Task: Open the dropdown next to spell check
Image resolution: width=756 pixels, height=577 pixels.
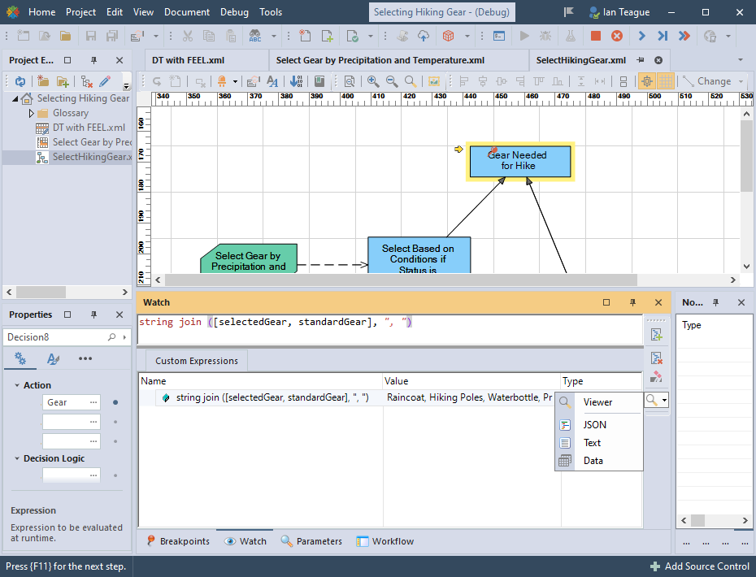Action: [273, 36]
